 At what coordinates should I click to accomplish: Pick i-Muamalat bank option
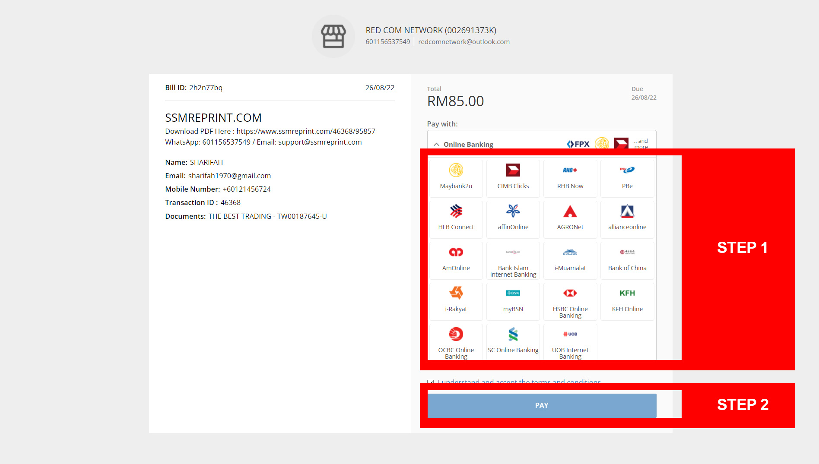click(x=570, y=260)
